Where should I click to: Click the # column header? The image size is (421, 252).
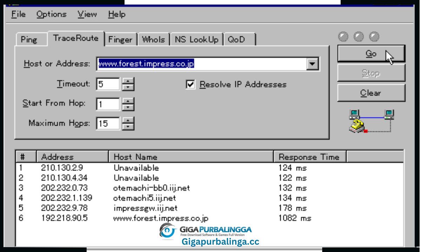tap(26, 157)
